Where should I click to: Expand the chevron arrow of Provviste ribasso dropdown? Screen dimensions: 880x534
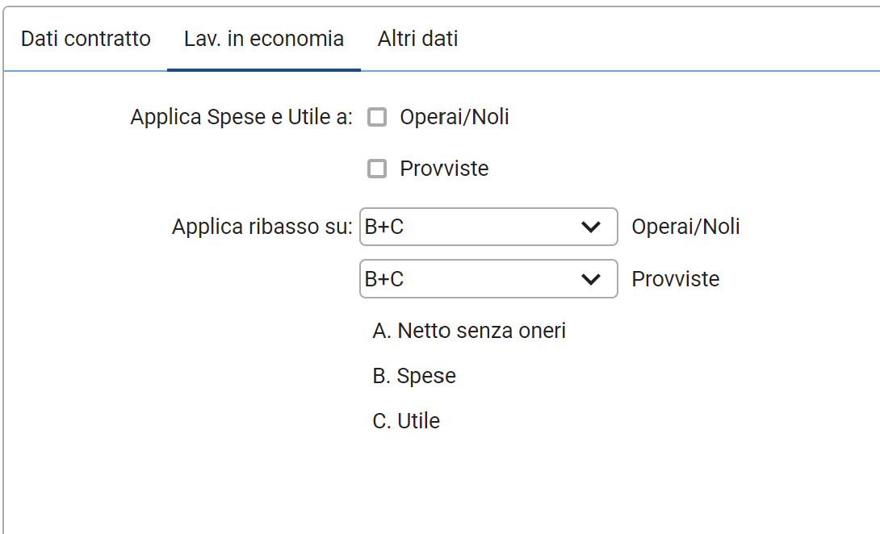point(591,279)
